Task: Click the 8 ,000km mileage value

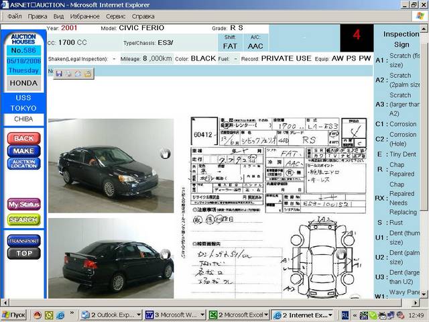Action: pyautogui.click(x=158, y=58)
